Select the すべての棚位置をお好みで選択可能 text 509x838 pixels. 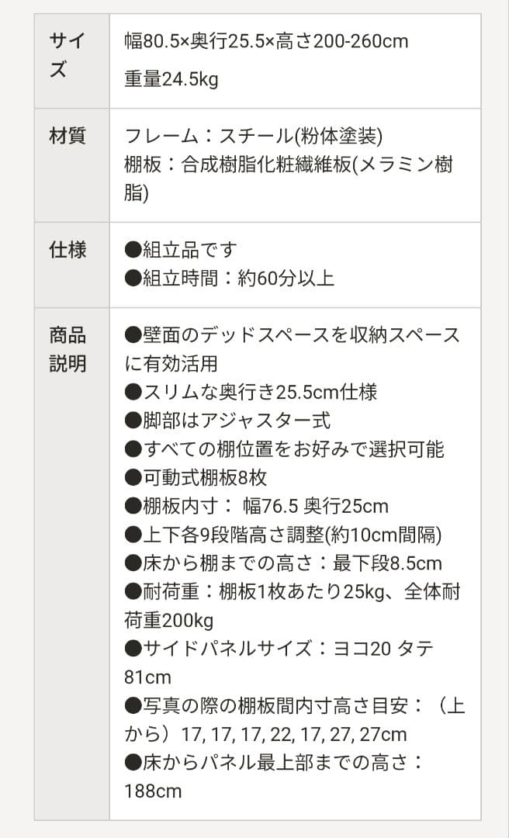(284, 449)
